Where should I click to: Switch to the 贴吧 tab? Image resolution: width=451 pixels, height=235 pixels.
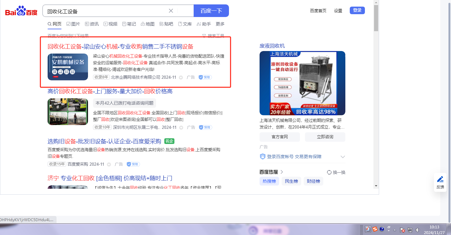point(166,24)
